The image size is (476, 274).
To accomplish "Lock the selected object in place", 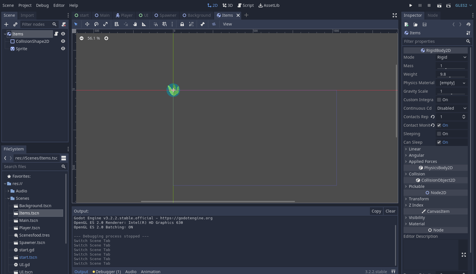I will [x=182, y=24].
